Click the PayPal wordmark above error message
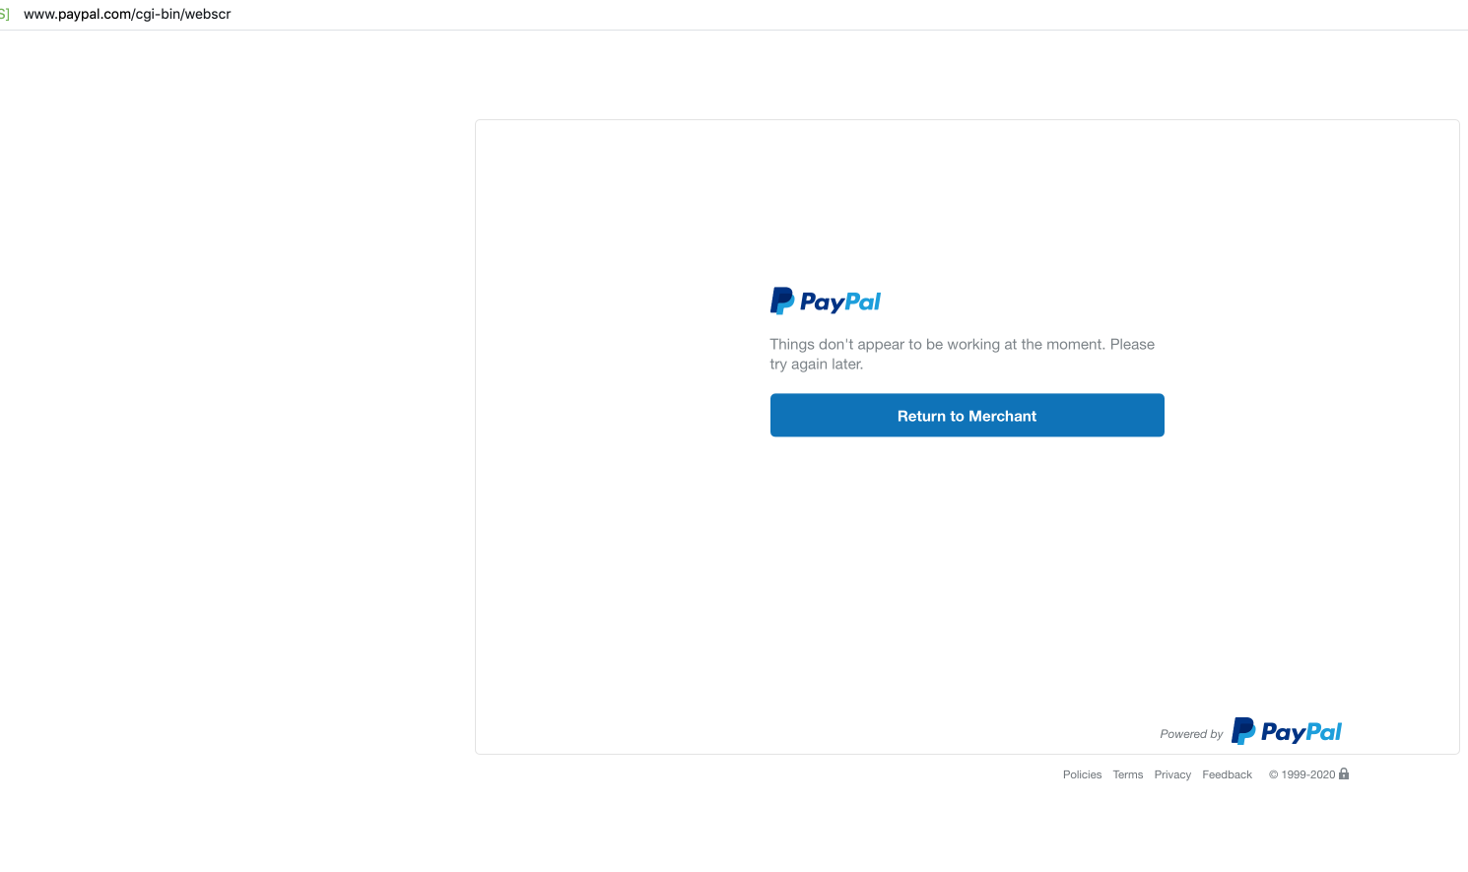The height and width of the screenshot is (872, 1468). pos(840,302)
